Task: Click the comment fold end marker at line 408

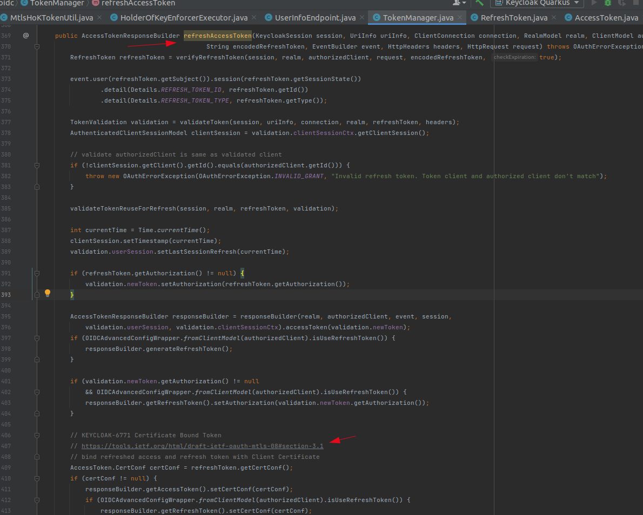Action: point(37,457)
